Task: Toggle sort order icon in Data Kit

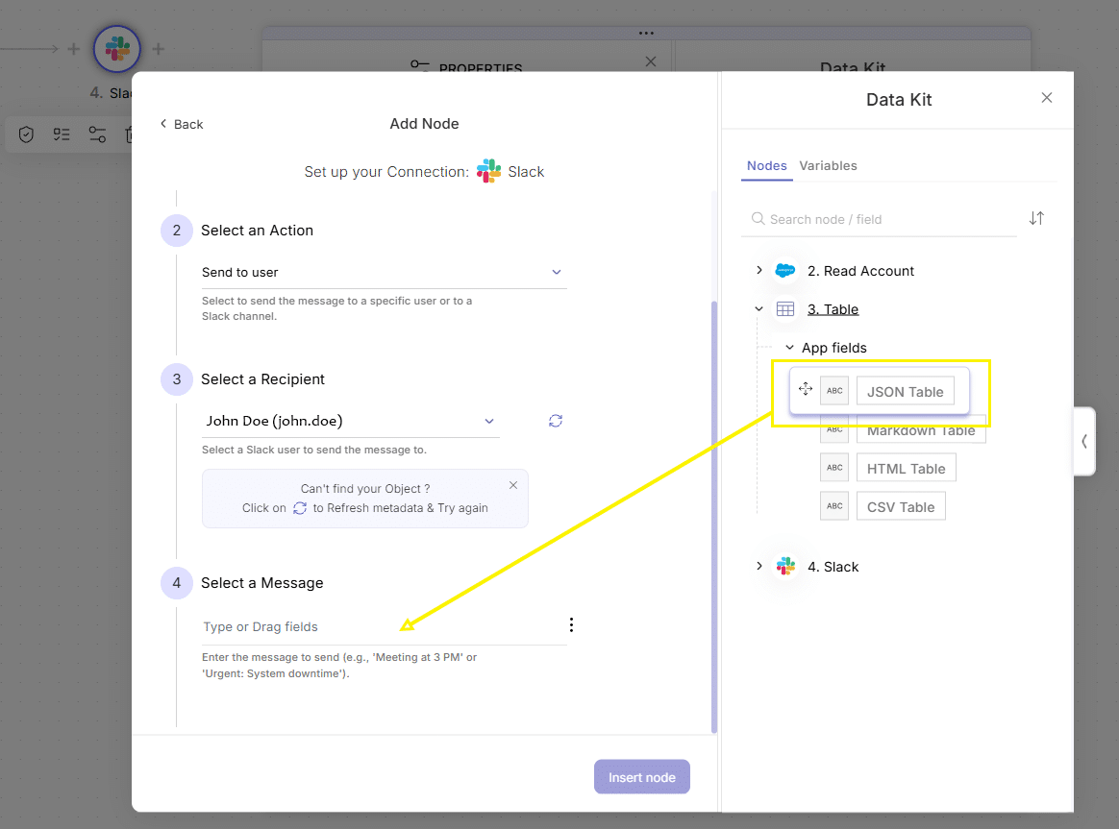Action: [x=1036, y=218]
